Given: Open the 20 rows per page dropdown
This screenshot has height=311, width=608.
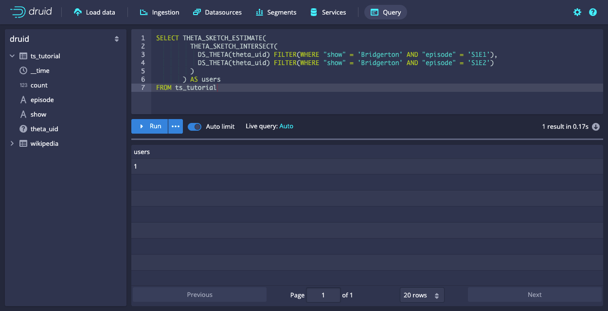Looking at the screenshot, I should click(x=422, y=294).
